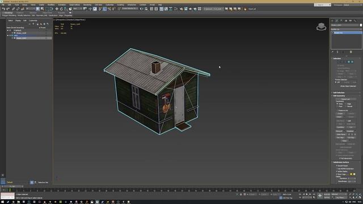The width and height of the screenshot is (363, 204).
Task: Click the Show Cage first color swatch
Action: pos(351,174)
